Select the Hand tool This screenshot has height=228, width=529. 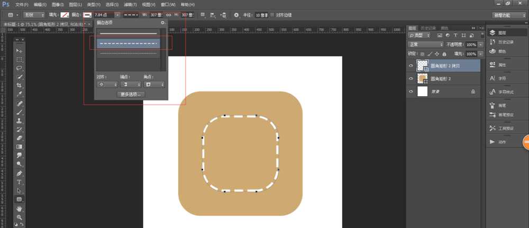pos(20,208)
